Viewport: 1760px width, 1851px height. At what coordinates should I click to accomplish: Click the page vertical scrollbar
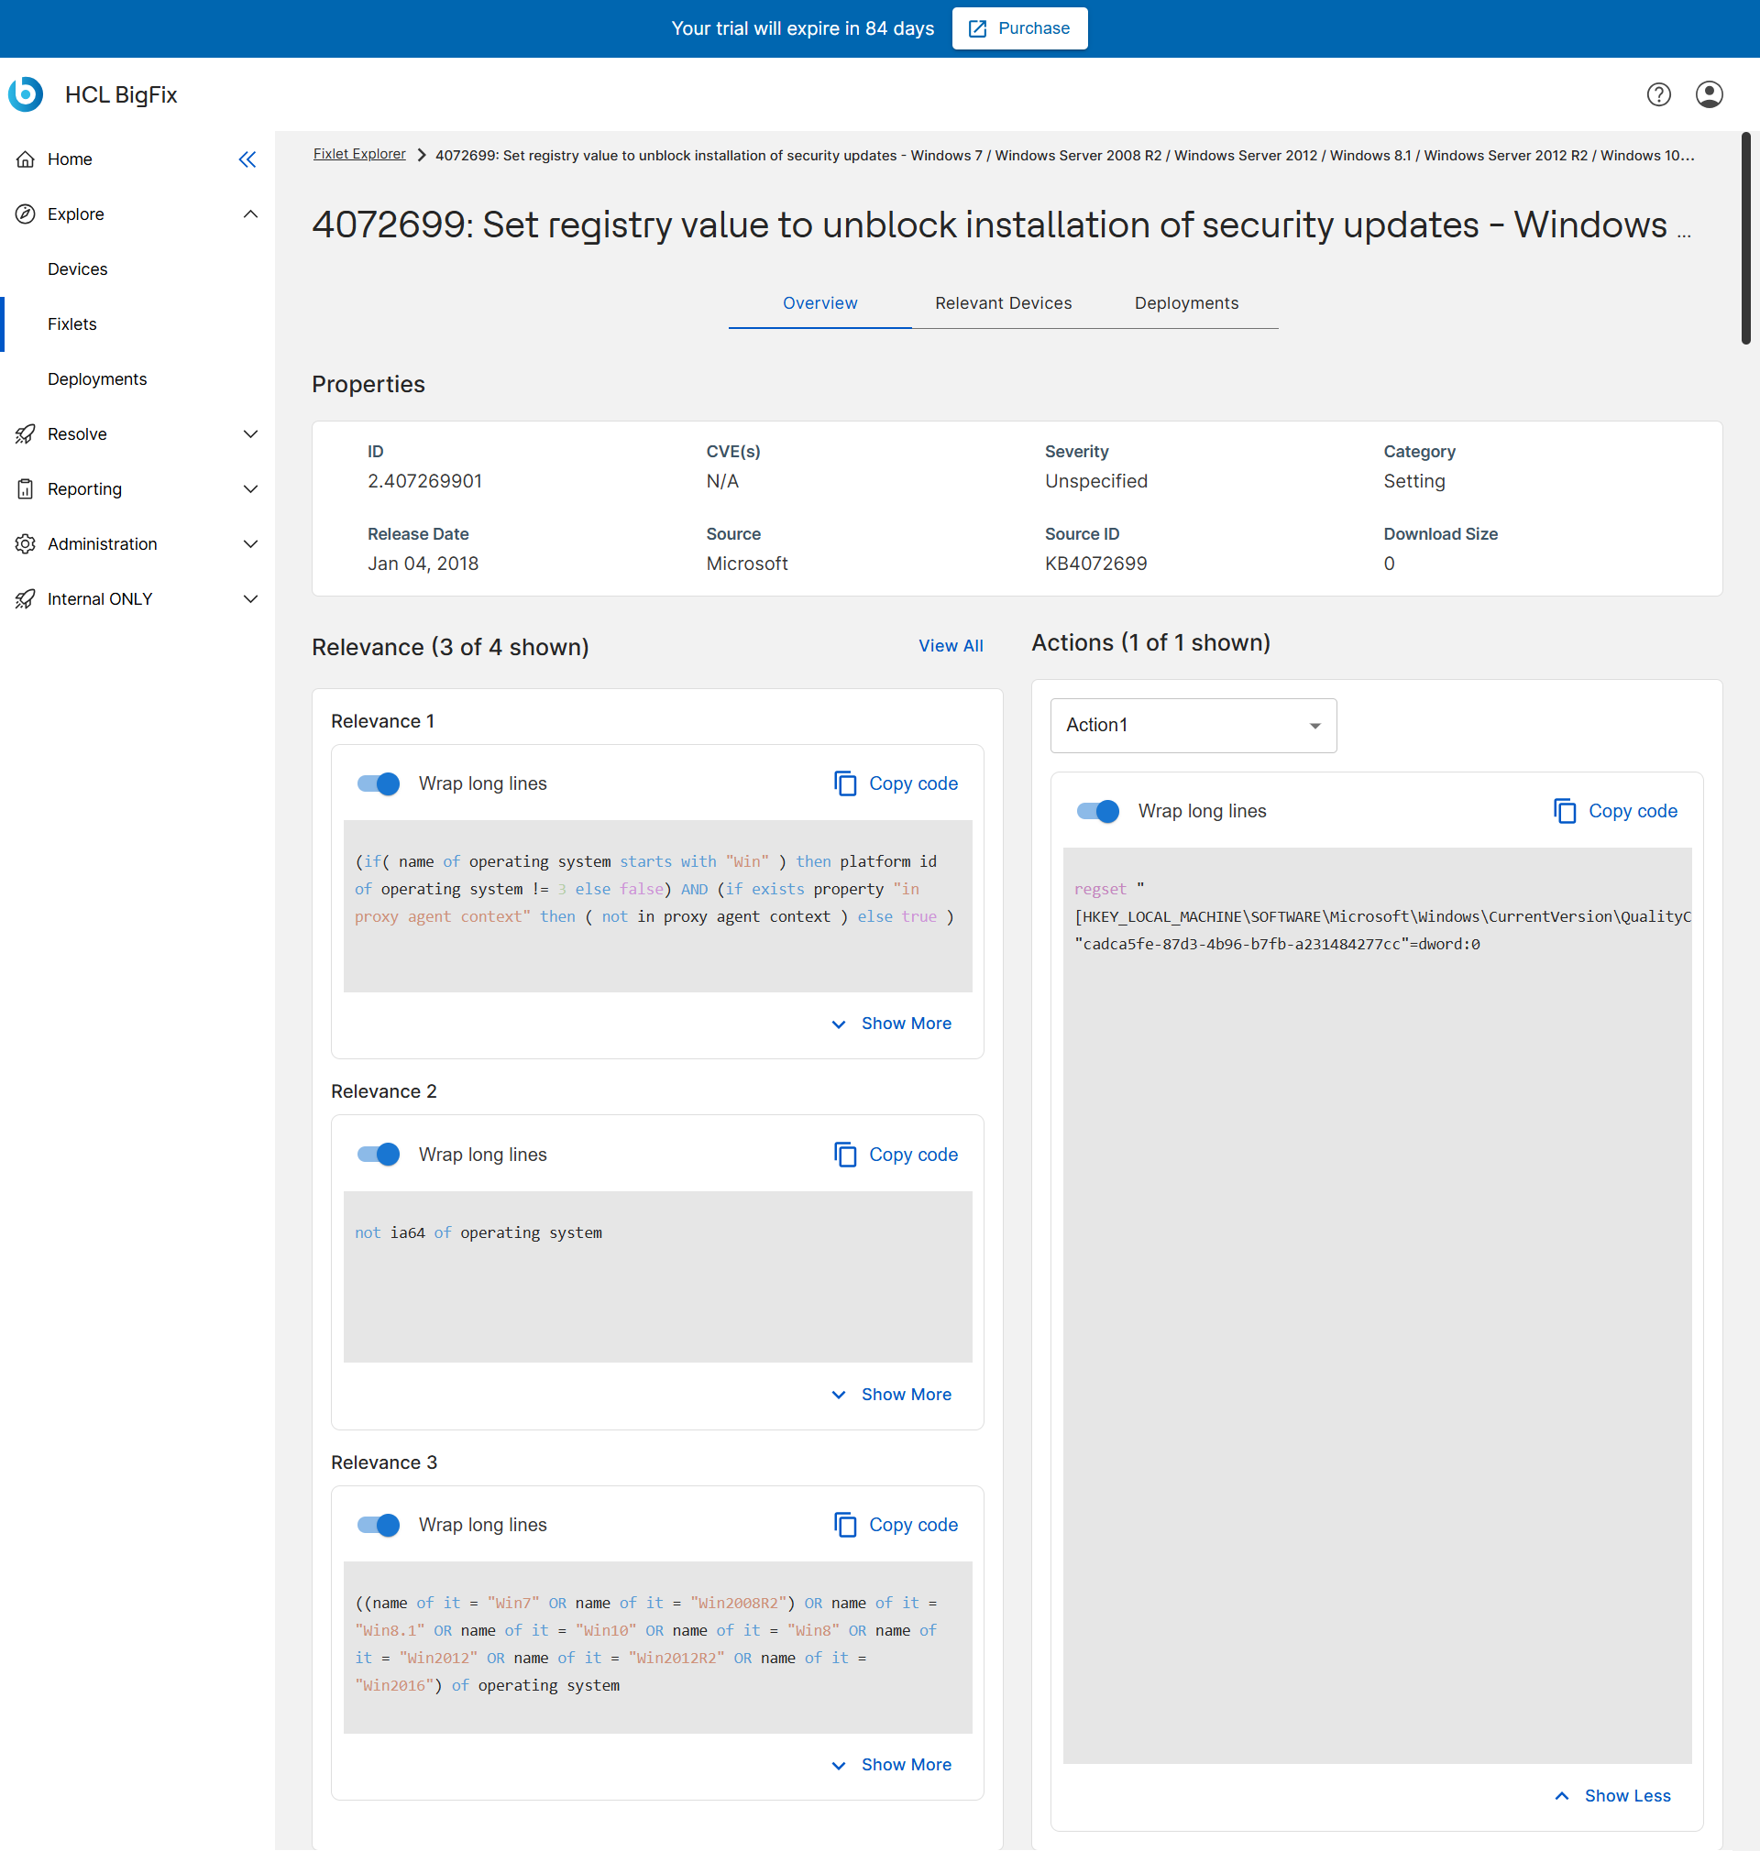(x=1745, y=239)
